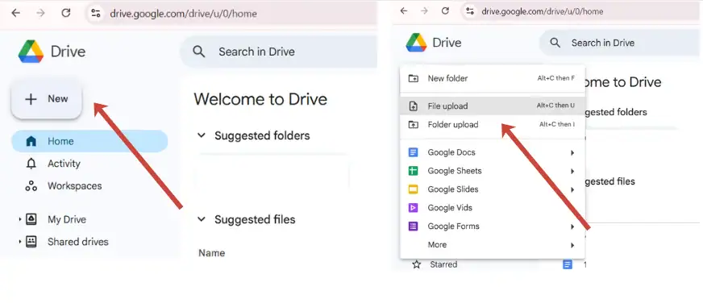This screenshot has width=703, height=303.
Task: Click the Home house icon
Action: point(31,141)
